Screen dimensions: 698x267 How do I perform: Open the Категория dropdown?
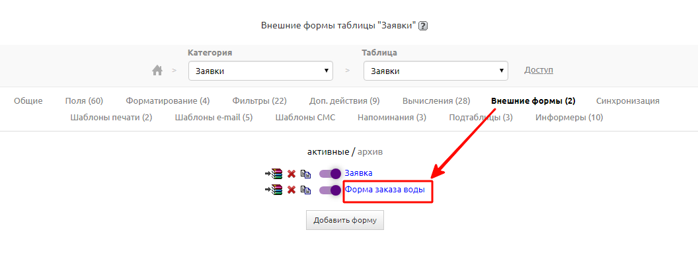(260, 71)
